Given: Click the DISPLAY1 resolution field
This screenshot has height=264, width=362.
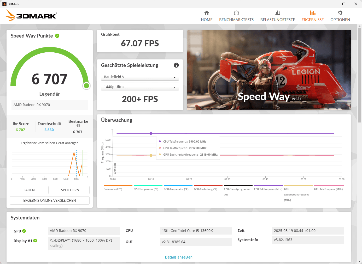Looking at the screenshot, I should point(84,243).
